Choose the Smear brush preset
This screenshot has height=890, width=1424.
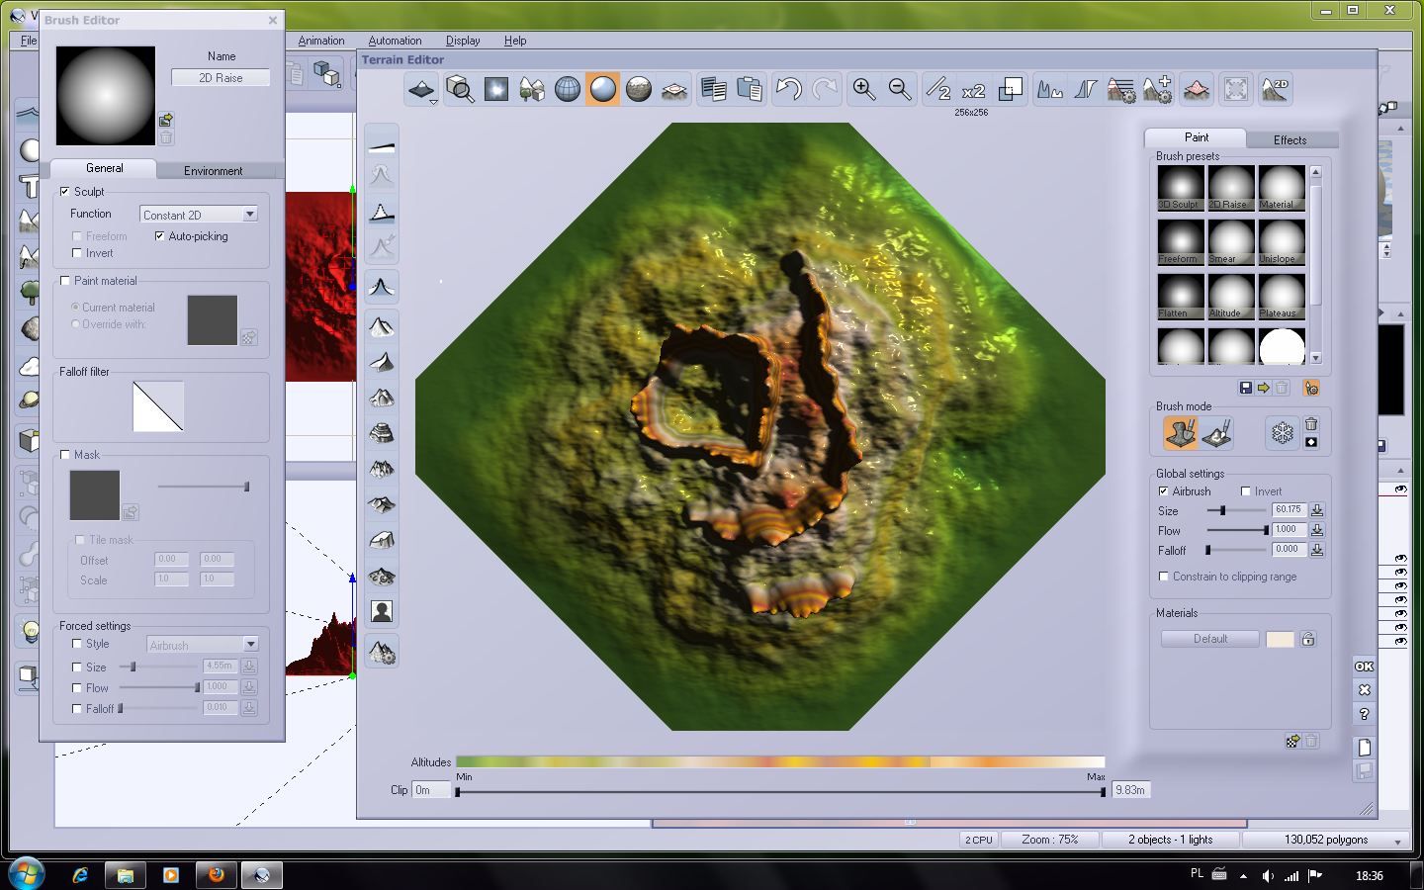(1230, 241)
